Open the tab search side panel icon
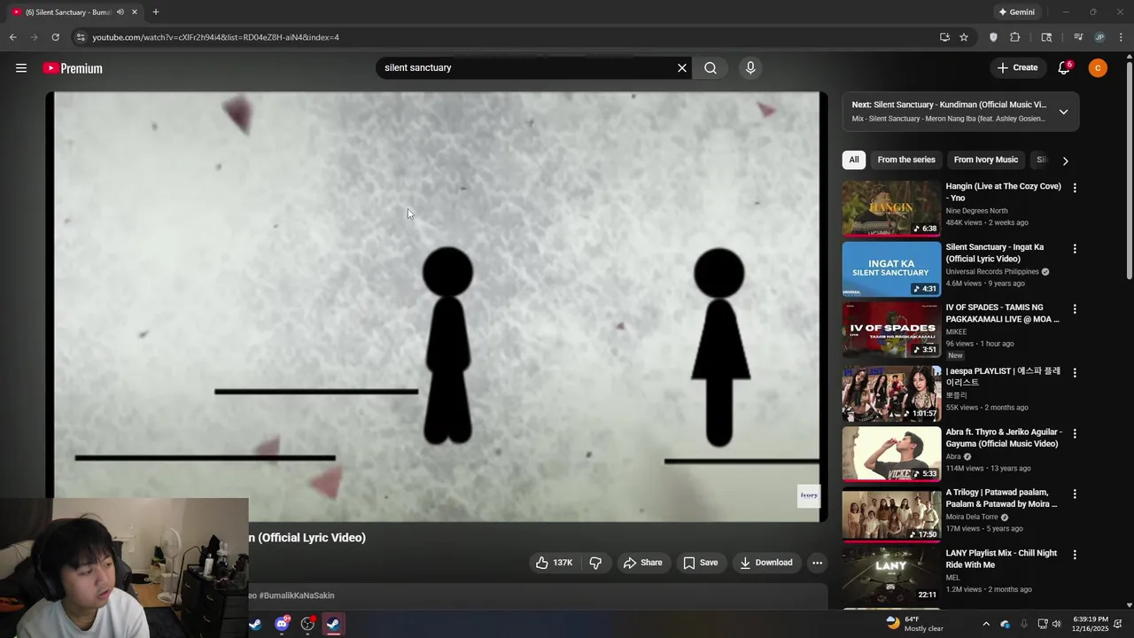 1046,37
